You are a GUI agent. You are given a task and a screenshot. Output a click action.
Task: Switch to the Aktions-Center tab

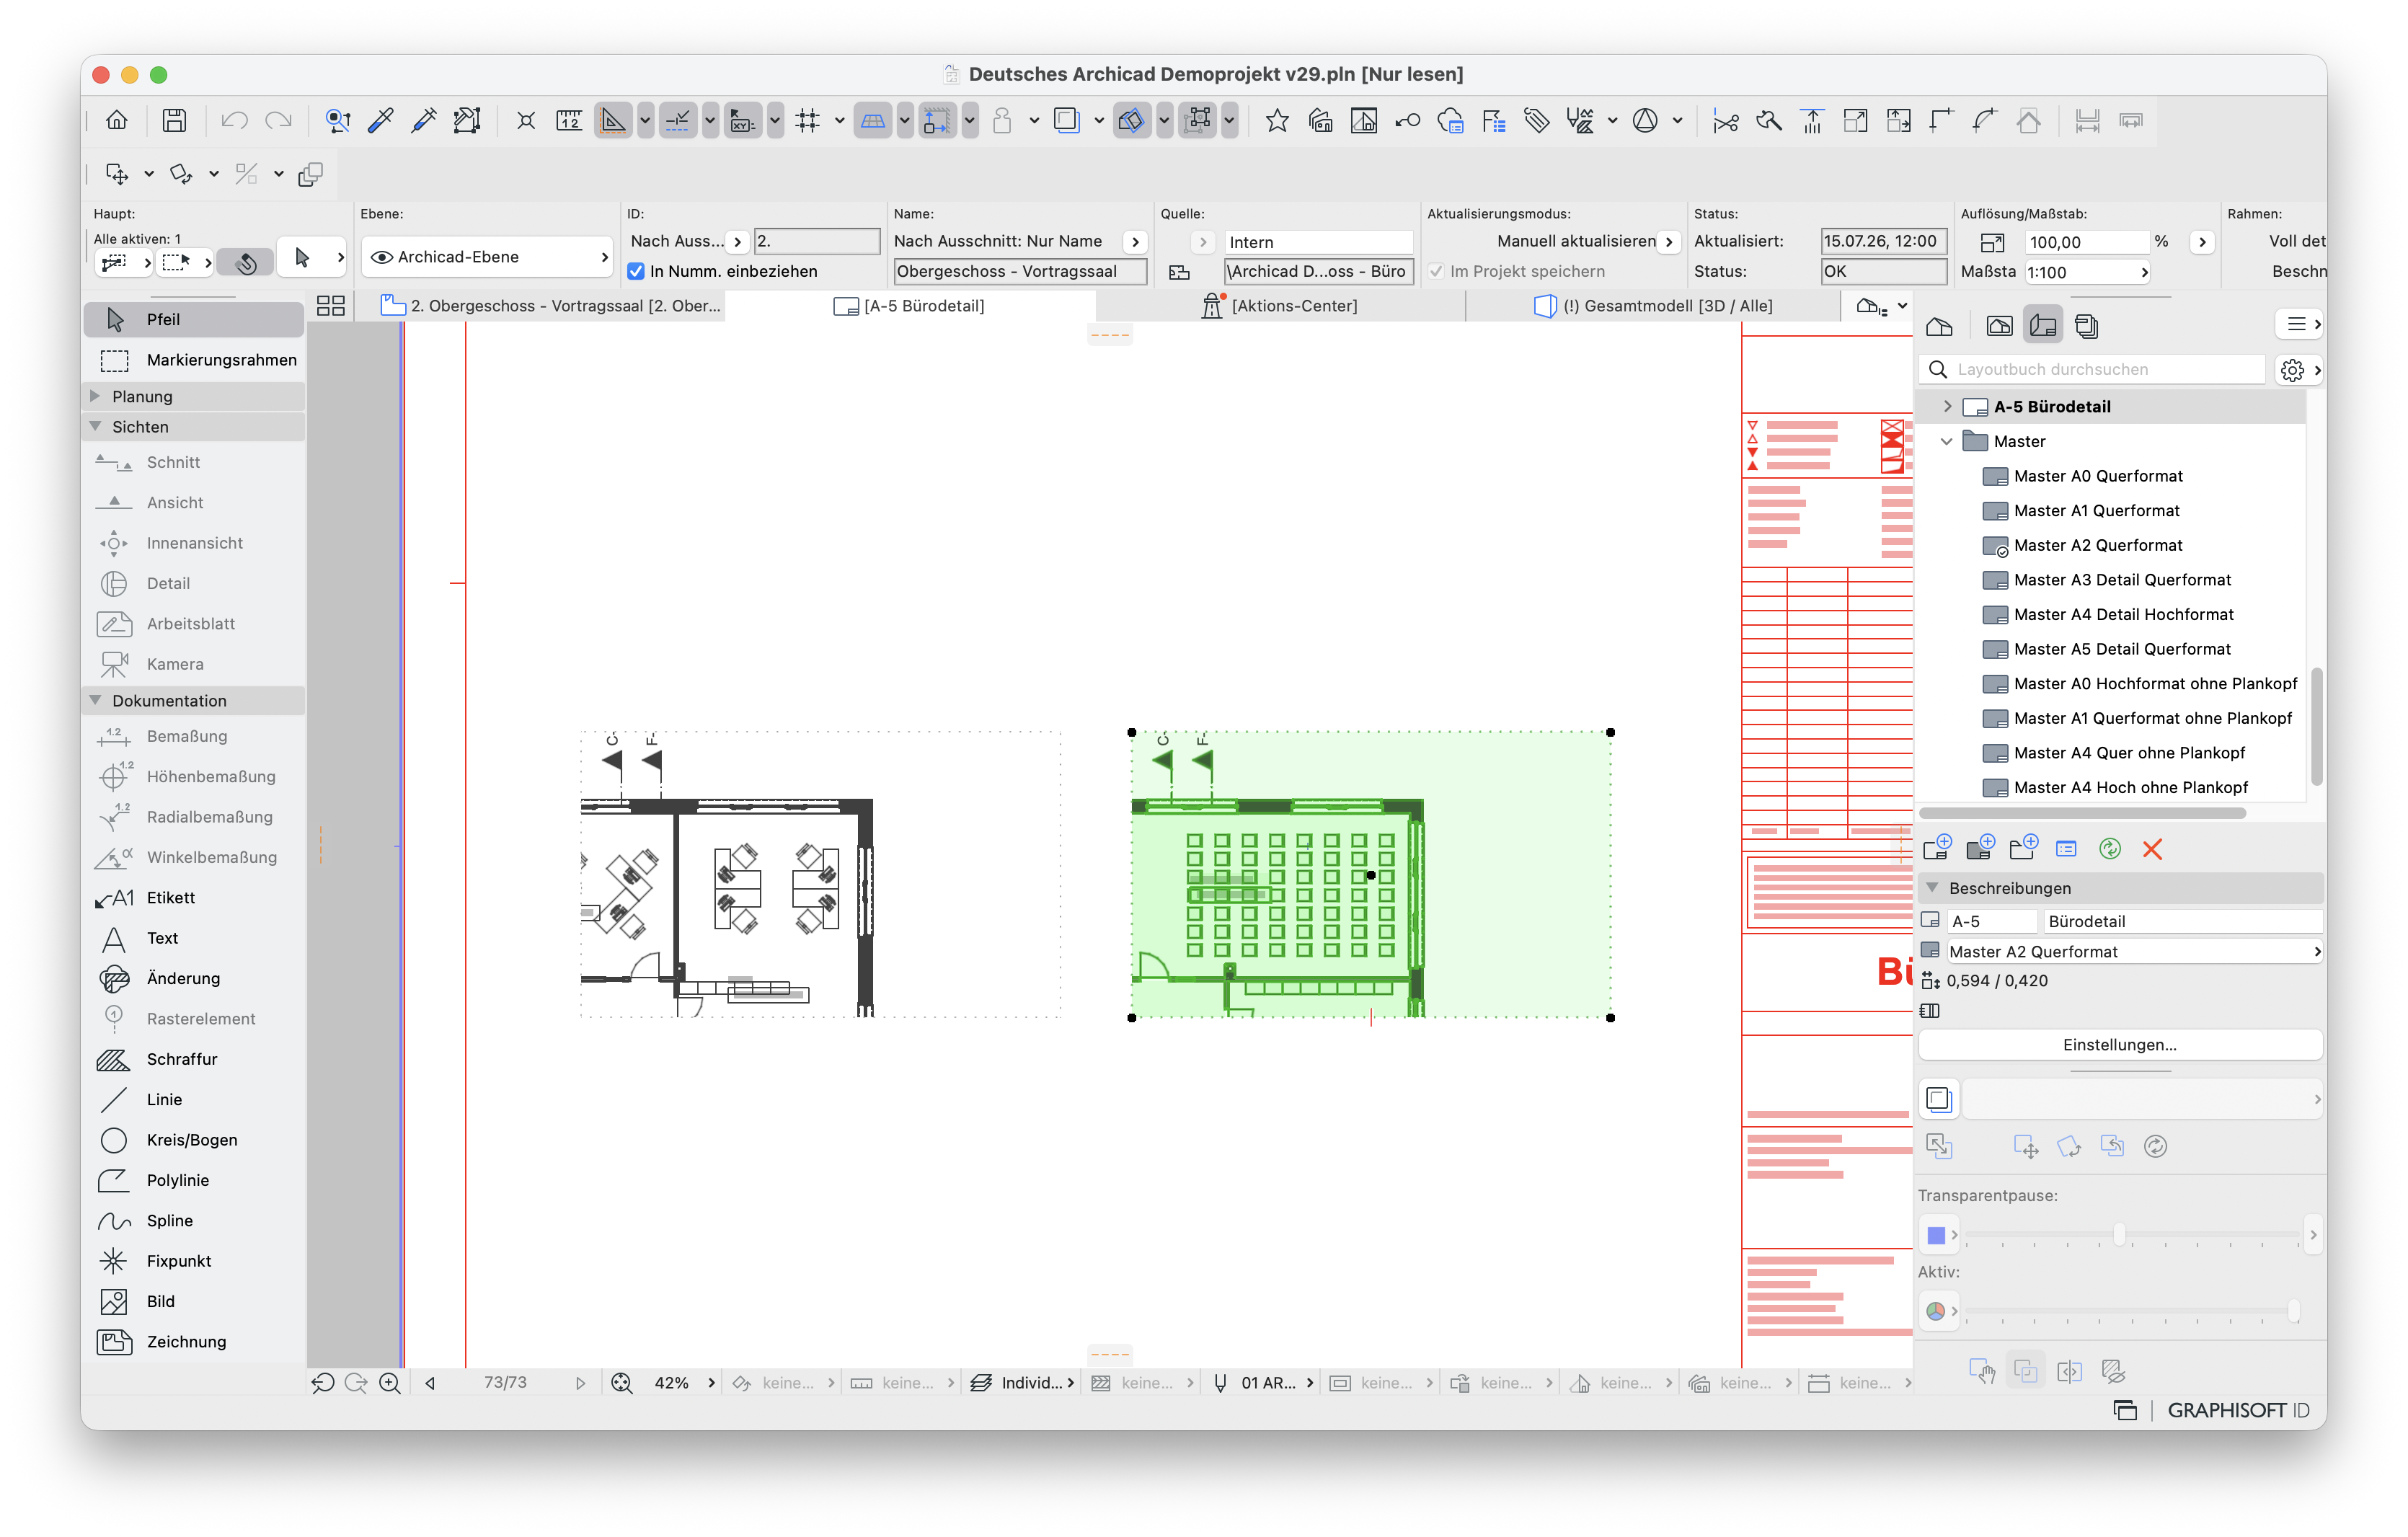[1280, 306]
